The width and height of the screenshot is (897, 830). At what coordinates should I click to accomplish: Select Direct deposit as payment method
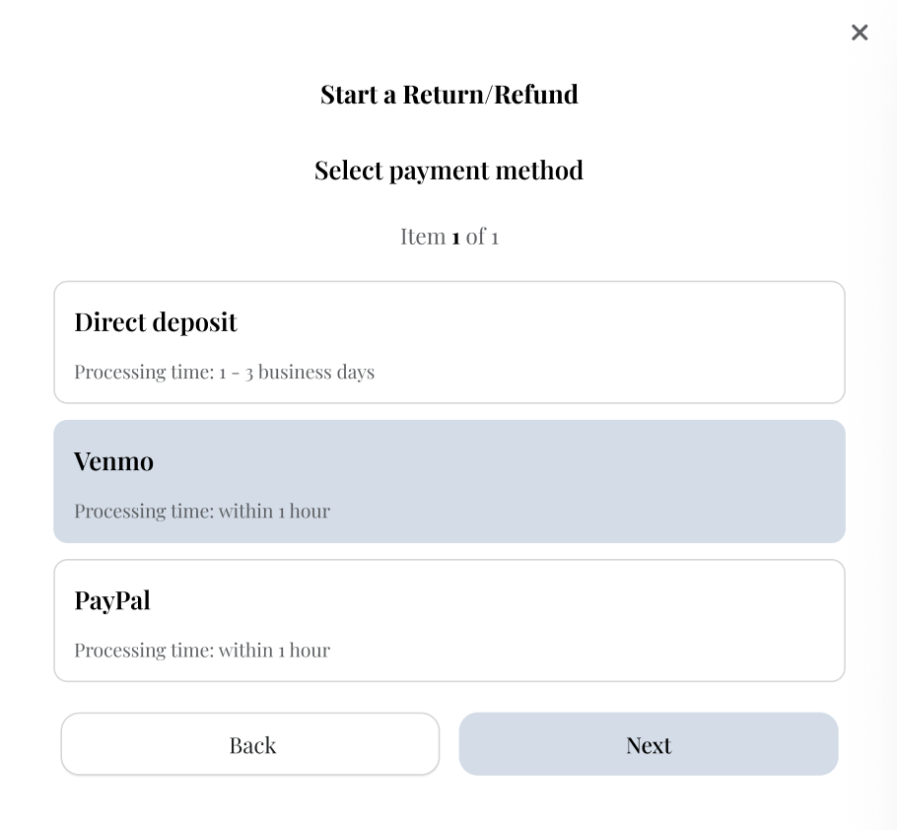click(448, 342)
